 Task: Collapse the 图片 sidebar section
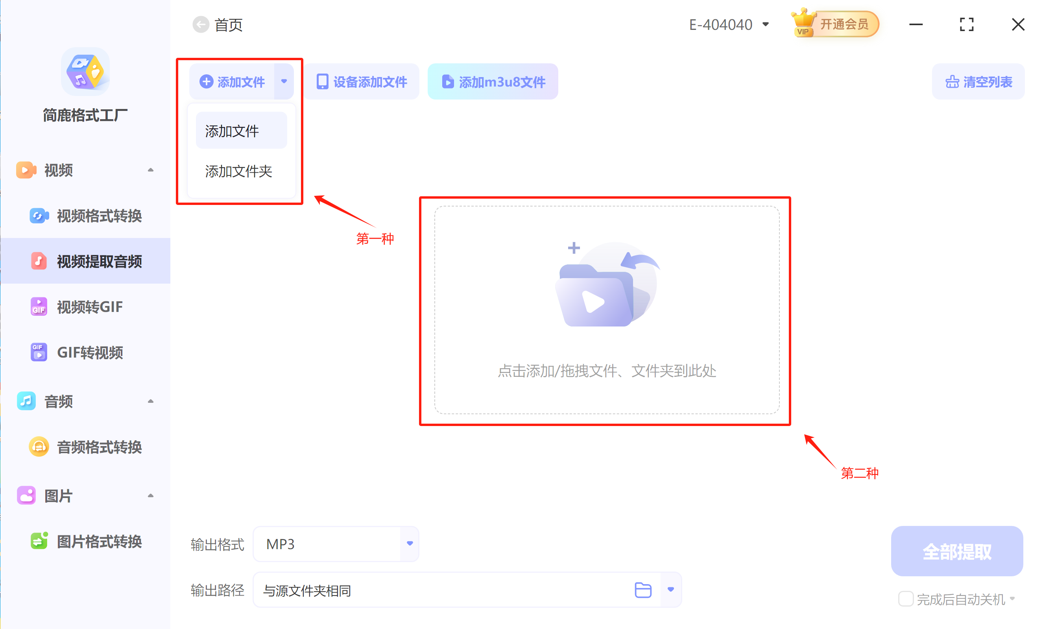coord(150,496)
